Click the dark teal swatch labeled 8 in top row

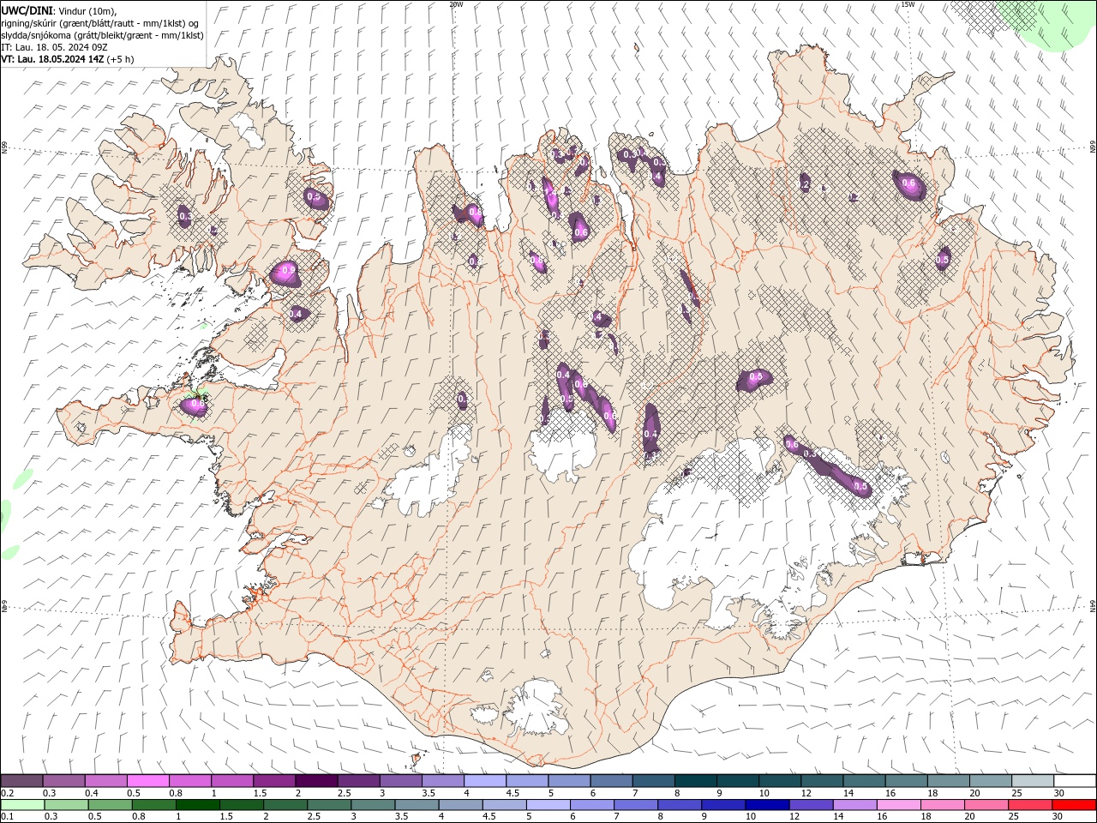[696, 781]
